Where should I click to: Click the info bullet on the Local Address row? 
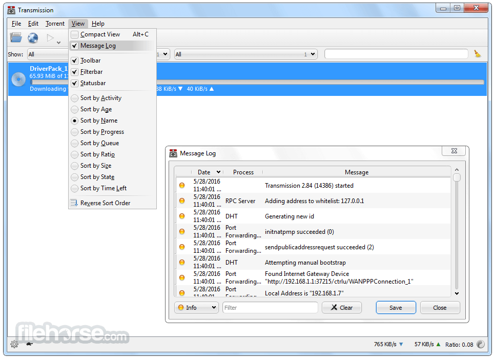(x=182, y=293)
